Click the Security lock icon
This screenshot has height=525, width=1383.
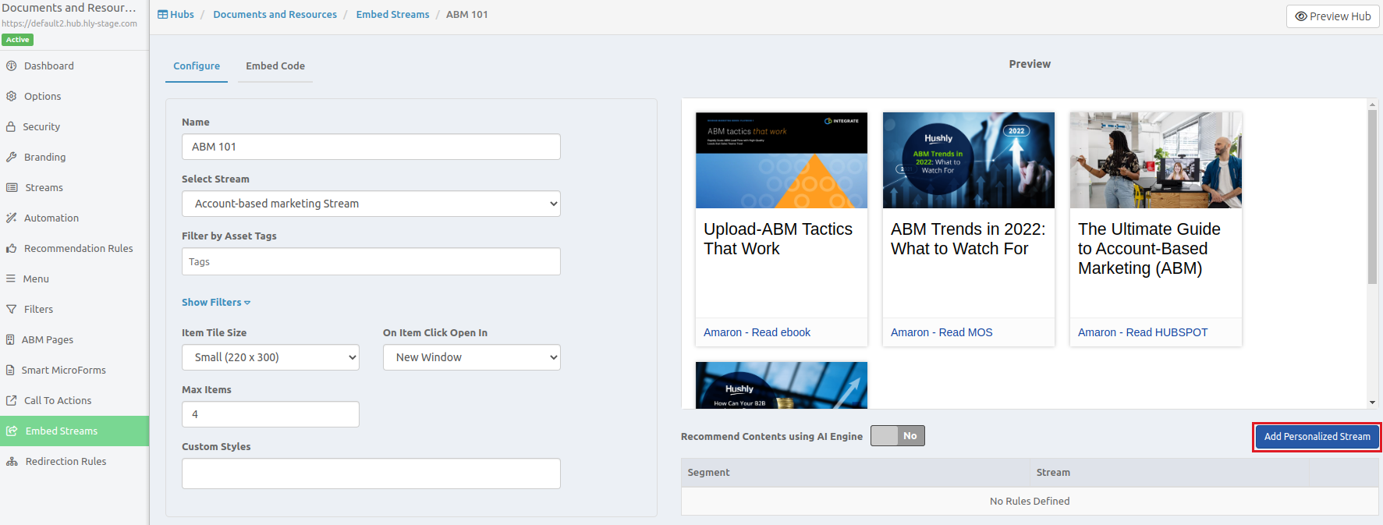pos(11,127)
